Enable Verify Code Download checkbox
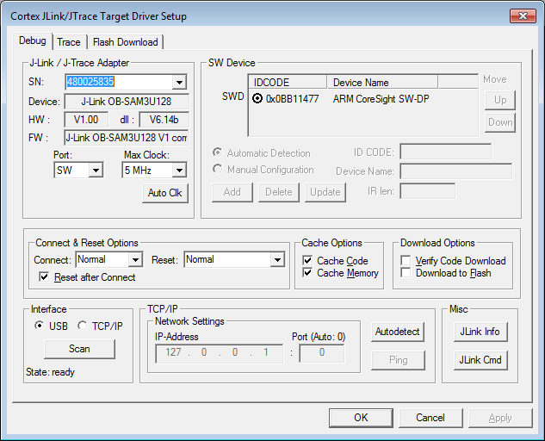The image size is (545, 441). (x=406, y=260)
